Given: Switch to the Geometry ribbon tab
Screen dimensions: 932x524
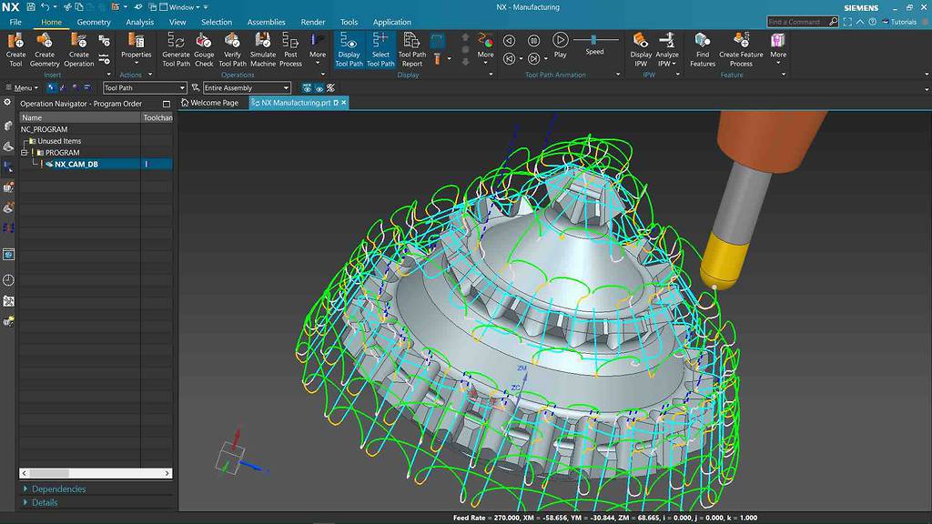Looking at the screenshot, I should [94, 22].
